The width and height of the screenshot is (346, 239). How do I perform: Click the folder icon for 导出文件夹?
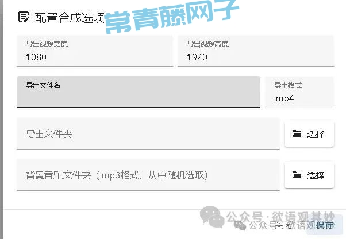pyautogui.click(x=297, y=134)
